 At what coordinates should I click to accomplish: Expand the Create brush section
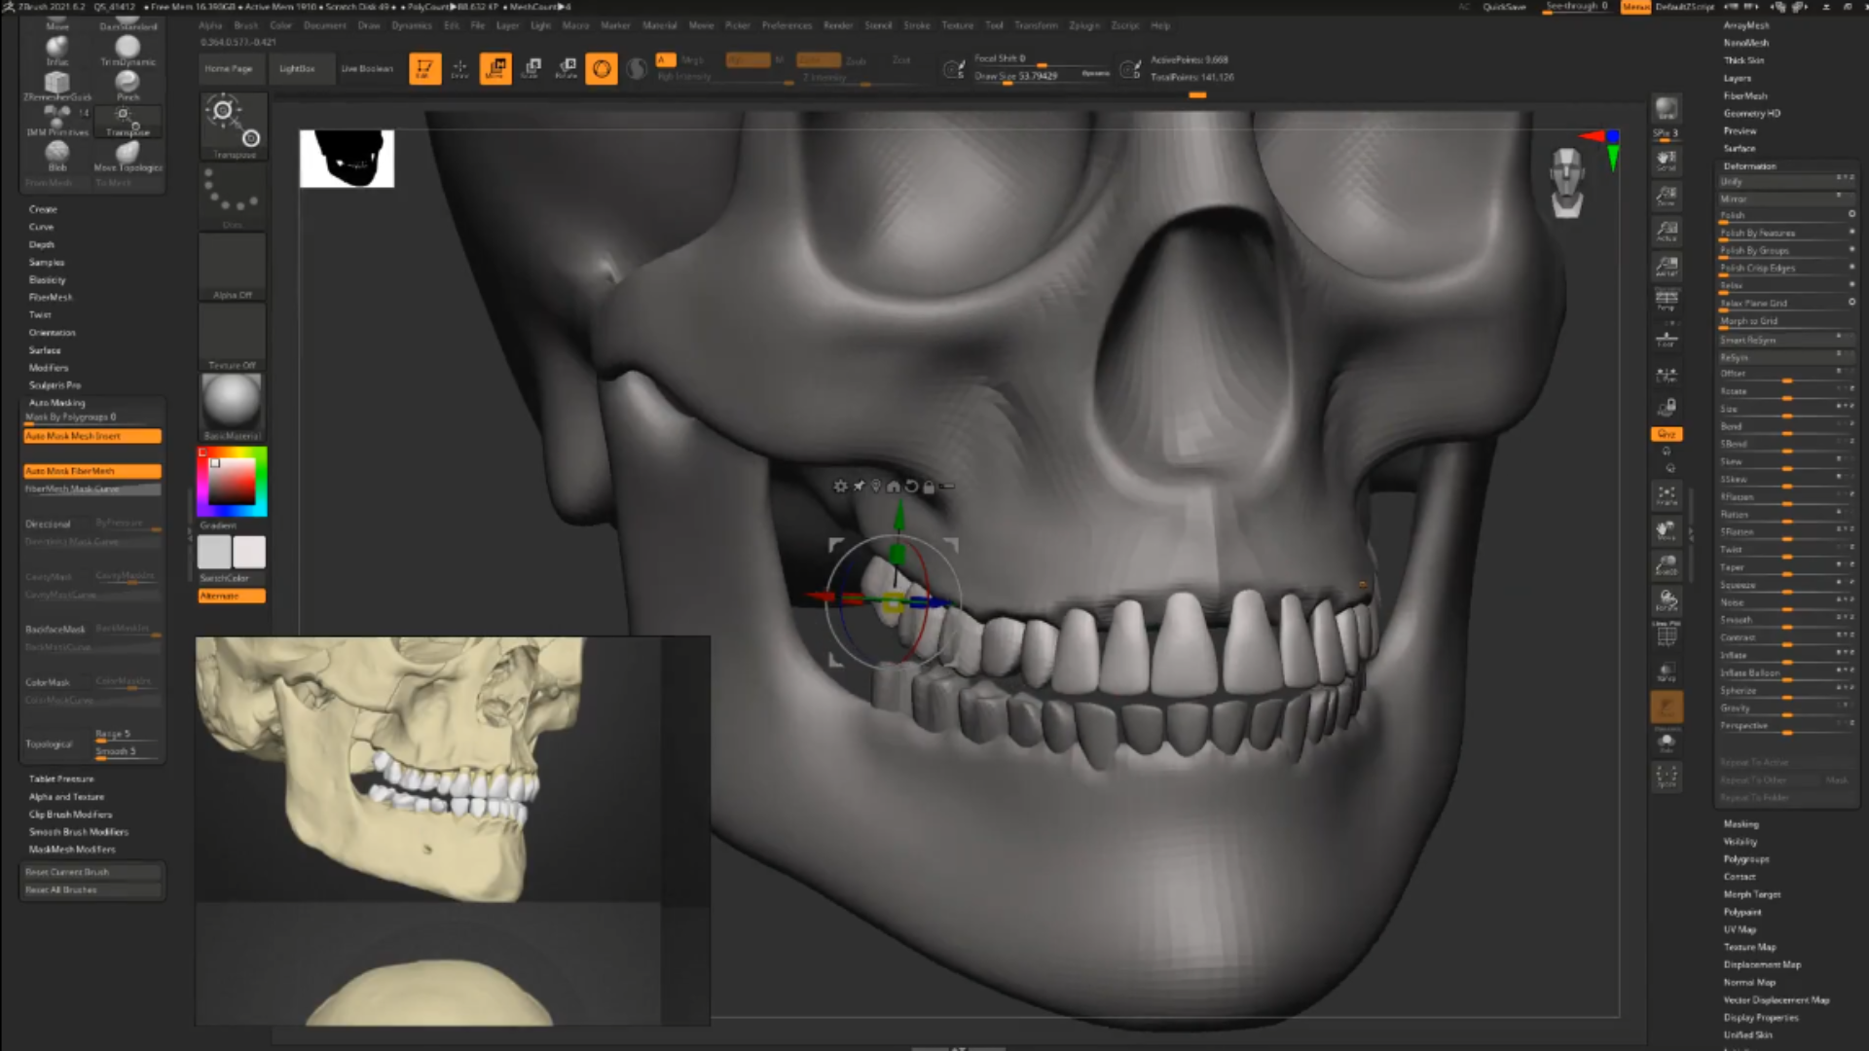(43, 209)
